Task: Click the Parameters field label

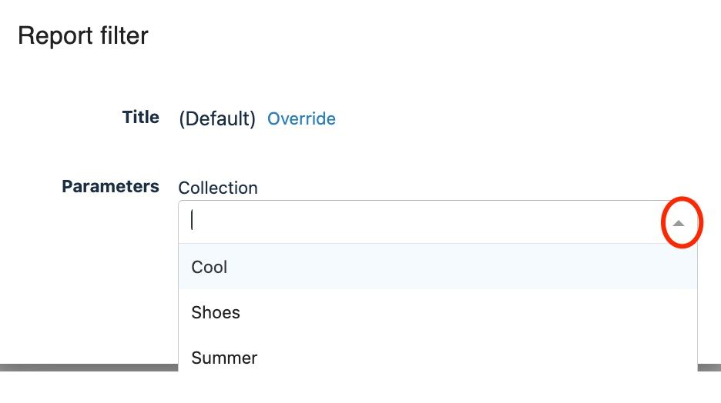Action: pyautogui.click(x=110, y=186)
